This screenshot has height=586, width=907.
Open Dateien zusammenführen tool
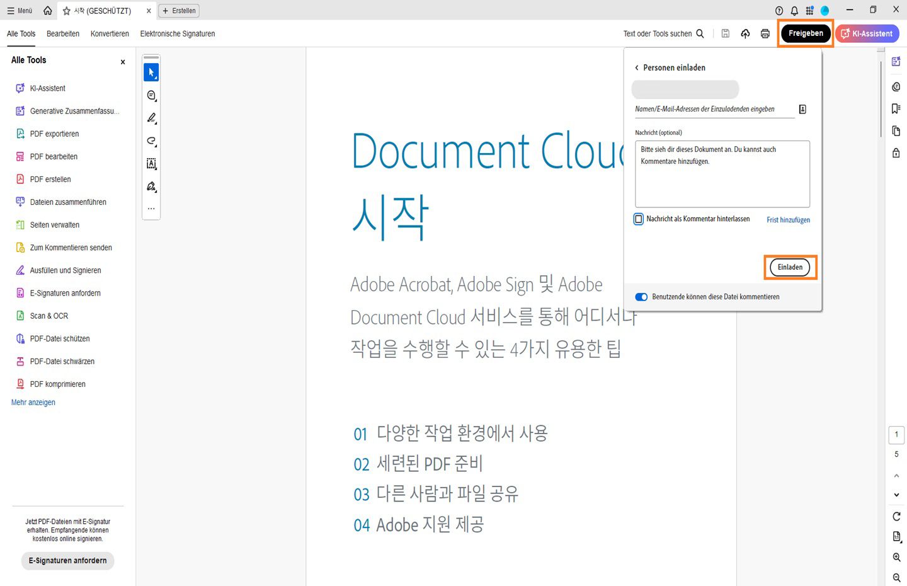pos(61,202)
